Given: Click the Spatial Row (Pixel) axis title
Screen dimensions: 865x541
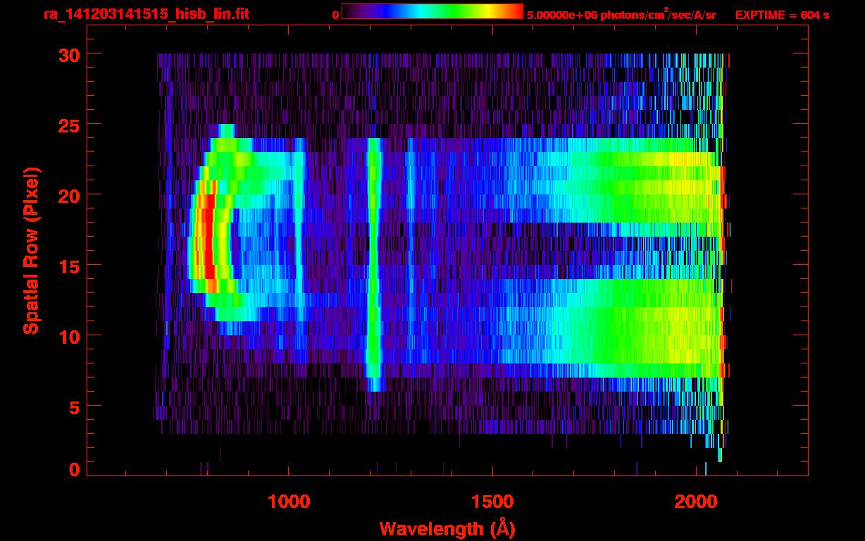Looking at the screenshot, I should 31,251.
